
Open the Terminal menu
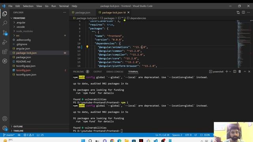pos(64,6)
